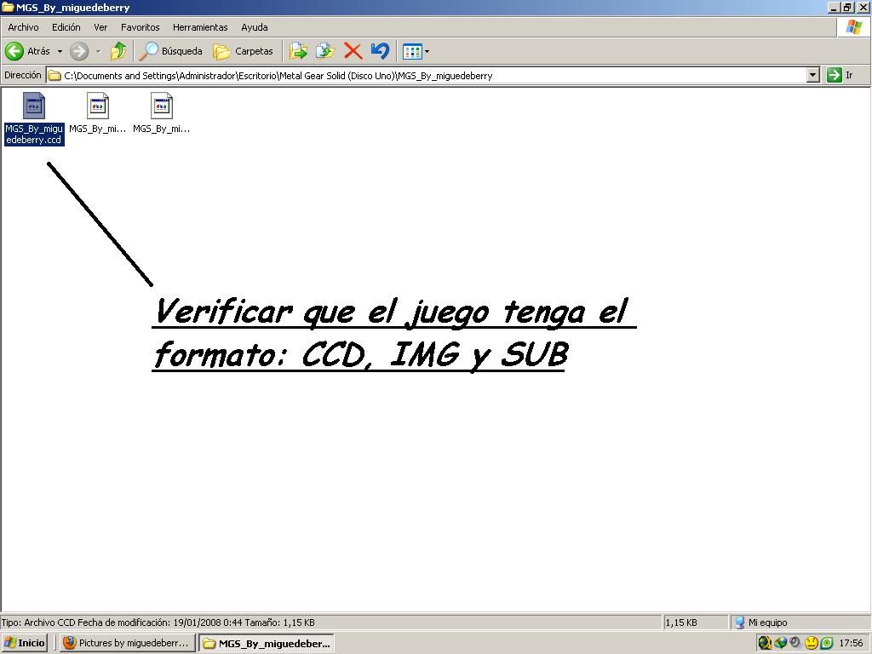872x654 pixels.
Task: Go back with the Atrás arrow button
Action: pyautogui.click(x=28, y=51)
